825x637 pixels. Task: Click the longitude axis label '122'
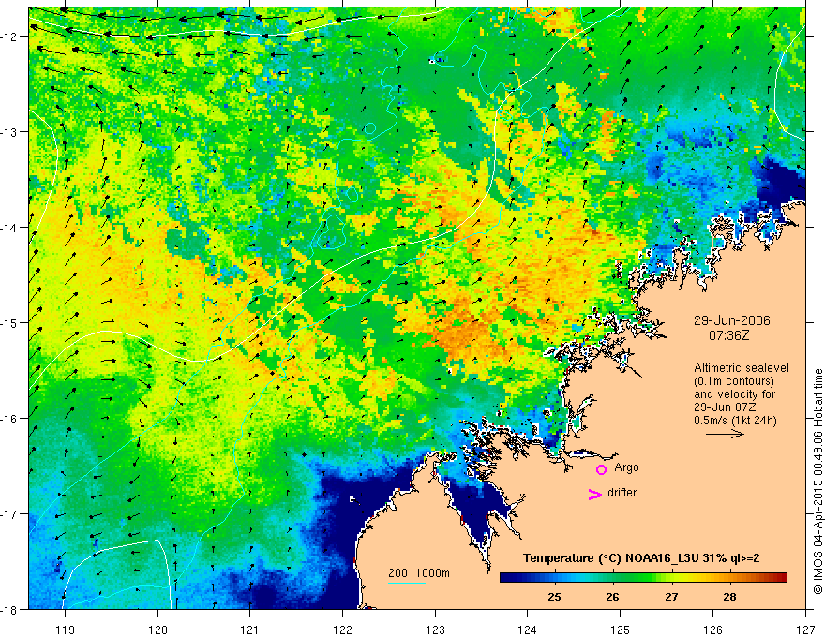point(342,630)
